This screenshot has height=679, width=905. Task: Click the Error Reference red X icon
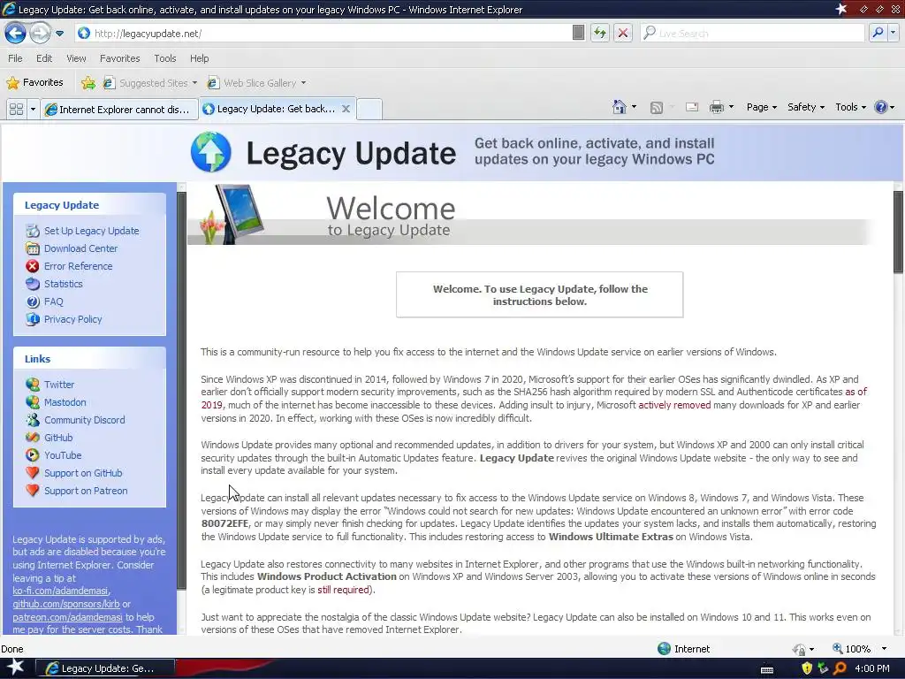pyautogui.click(x=33, y=266)
